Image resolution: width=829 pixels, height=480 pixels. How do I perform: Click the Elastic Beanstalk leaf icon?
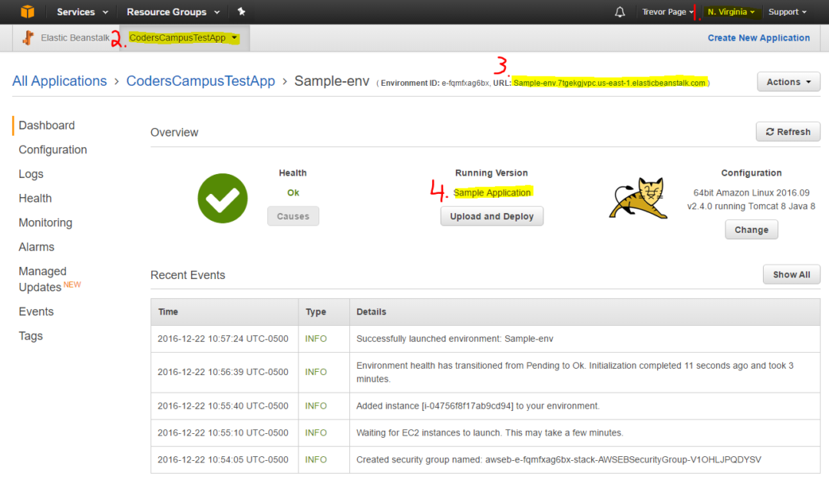point(28,37)
